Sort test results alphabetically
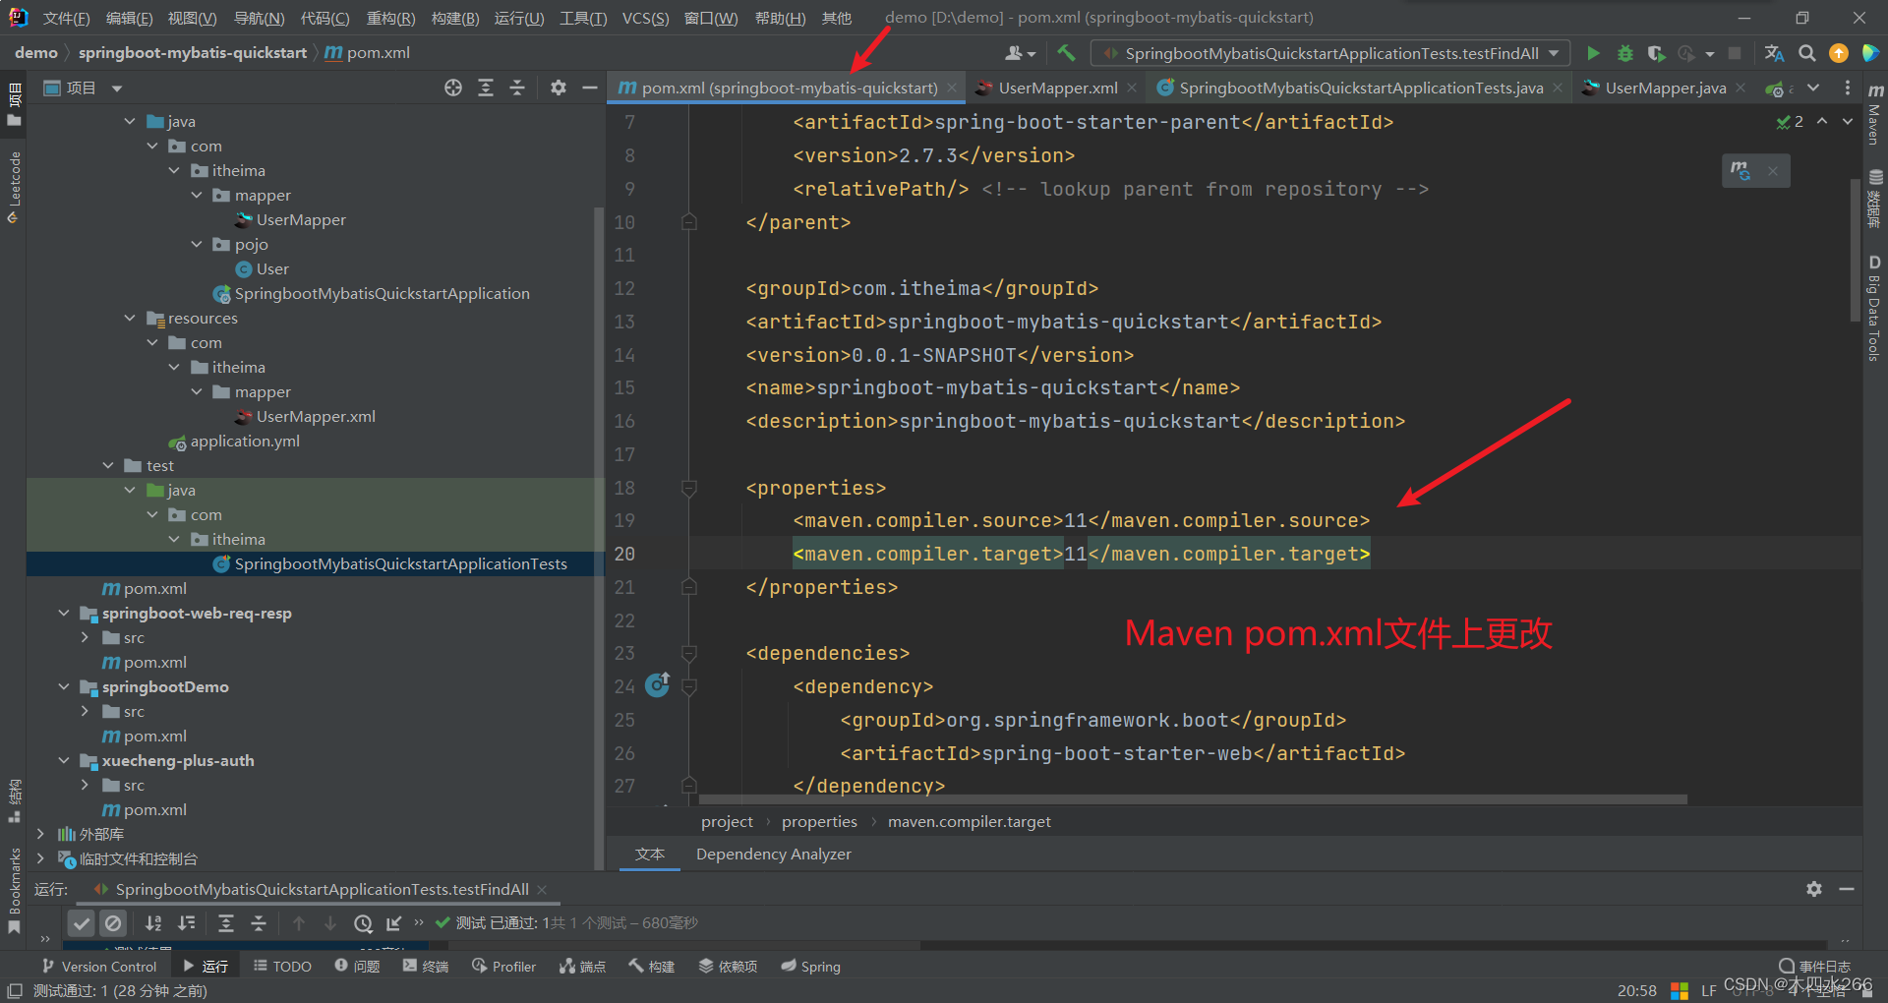The height and width of the screenshot is (1003, 1888). [x=153, y=922]
